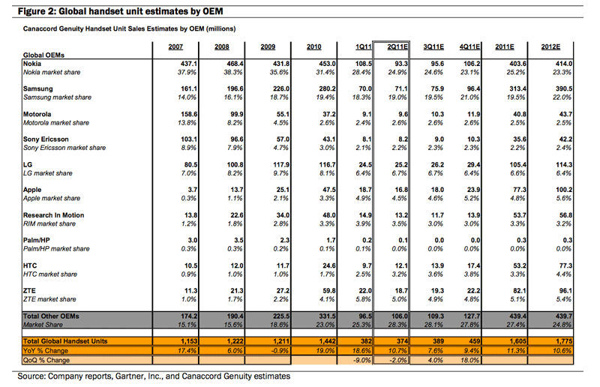The width and height of the screenshot is (600, 387).
Task: Click YoY change 2007 value 17.4%
Action: [188, 351]
